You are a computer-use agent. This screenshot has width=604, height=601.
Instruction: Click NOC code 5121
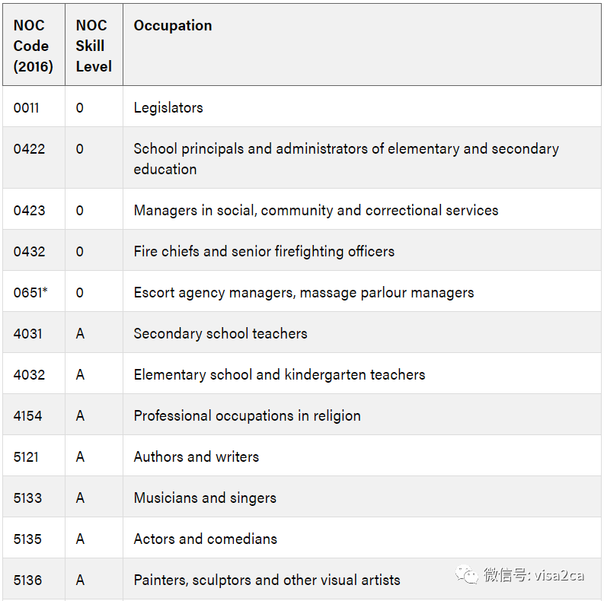(26, 457)
